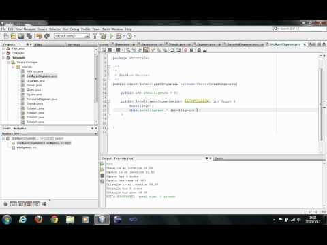327x245 pixels.
Task: Click the New Project toolbar icon
Action: [14, 36]
